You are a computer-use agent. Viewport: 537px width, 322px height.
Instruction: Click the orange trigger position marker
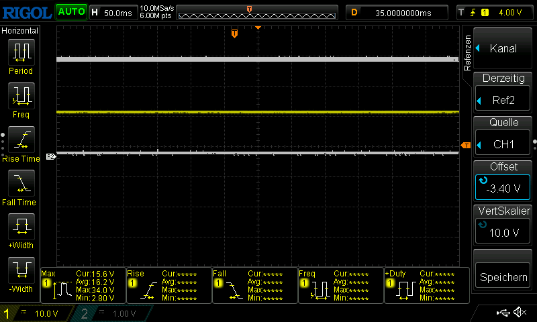point(234,34)
